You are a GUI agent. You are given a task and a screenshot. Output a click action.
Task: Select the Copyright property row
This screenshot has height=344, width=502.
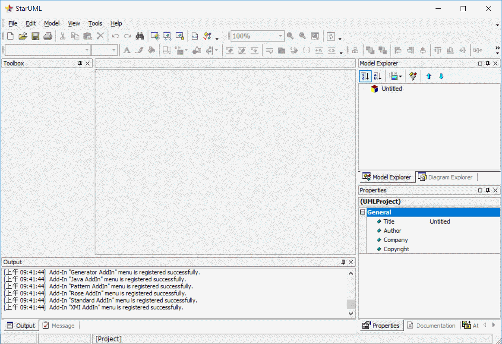coord(433,249)
